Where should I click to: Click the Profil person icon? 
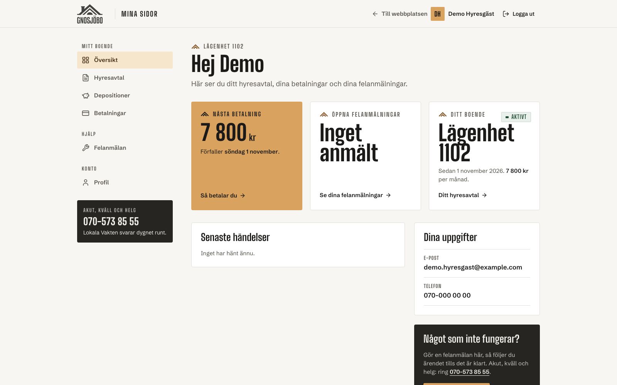coord(86,182)
